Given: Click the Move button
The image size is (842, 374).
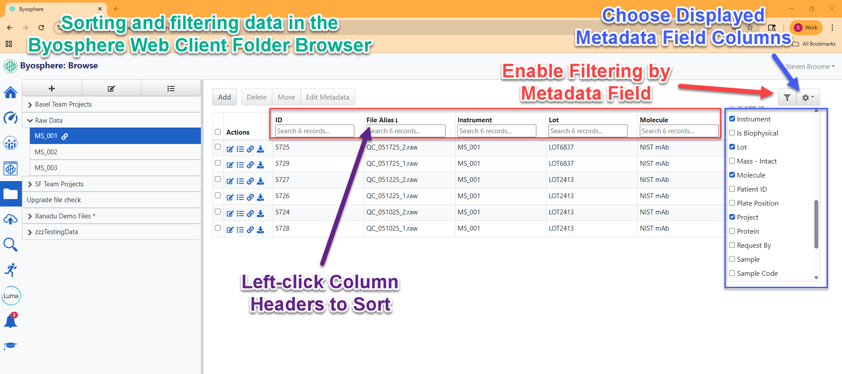Looking at the screenshot, I should [x=286, y=97].
